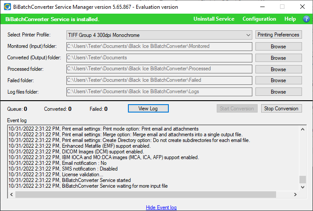
Task: Click the event log scroll down arrow
Action: 302,187
